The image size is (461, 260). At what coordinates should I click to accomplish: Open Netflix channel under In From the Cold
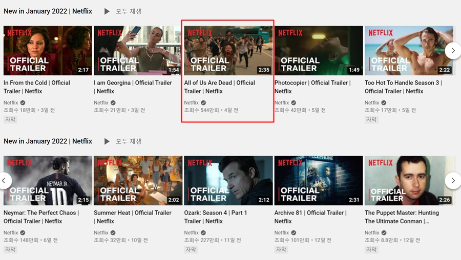click(11, 102)
